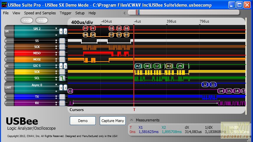The image size is (253, 142).
Task: Click the x icon on brown SCK channel 1
Action: tap(56, 46)
